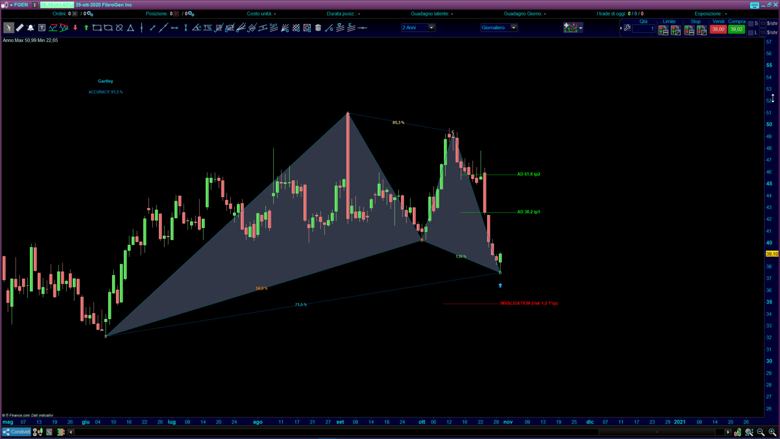Image resolution: width=780 pixels, height=439 pixels.
Task: Pick the red down arrow marker tool
Action: click(75, 28)
